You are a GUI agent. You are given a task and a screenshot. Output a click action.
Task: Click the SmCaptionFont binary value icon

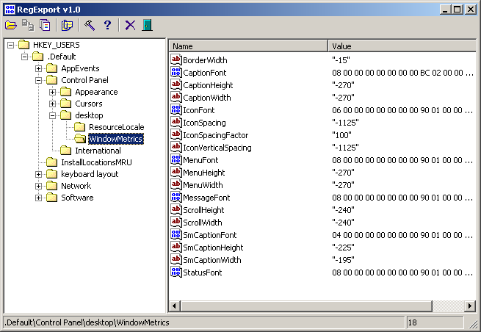click(x=176, y=234)
